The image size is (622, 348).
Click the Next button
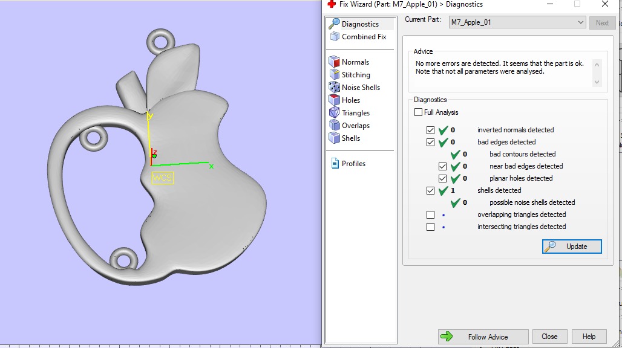click(602, 22)
